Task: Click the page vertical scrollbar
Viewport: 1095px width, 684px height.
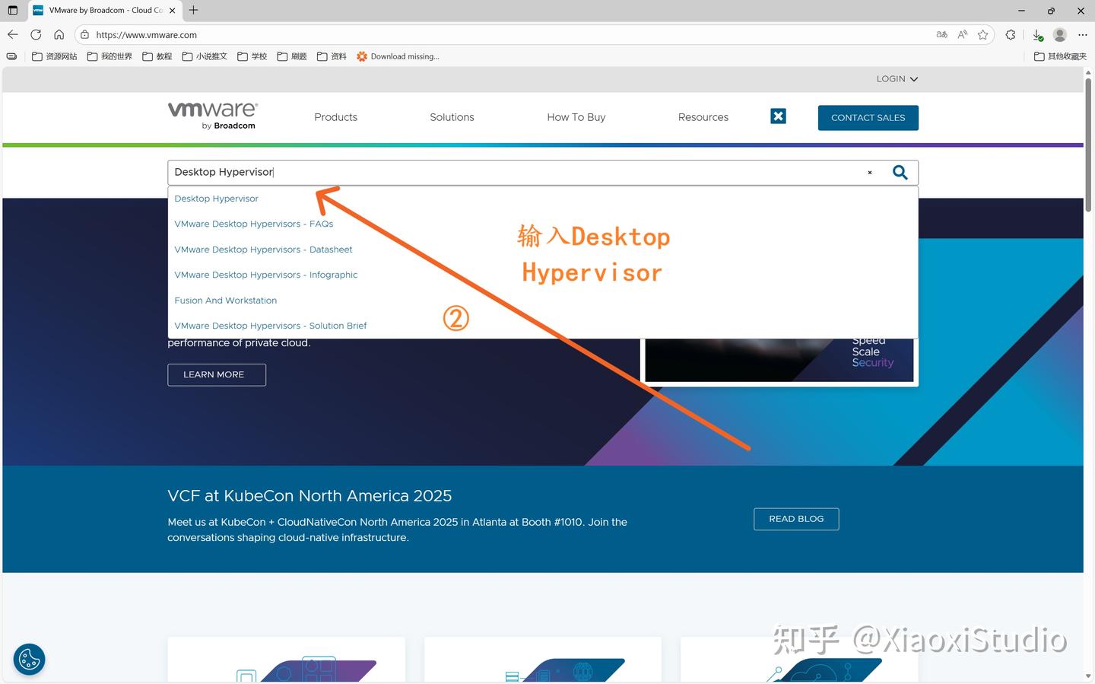Action: click(x=1089, y=145)
